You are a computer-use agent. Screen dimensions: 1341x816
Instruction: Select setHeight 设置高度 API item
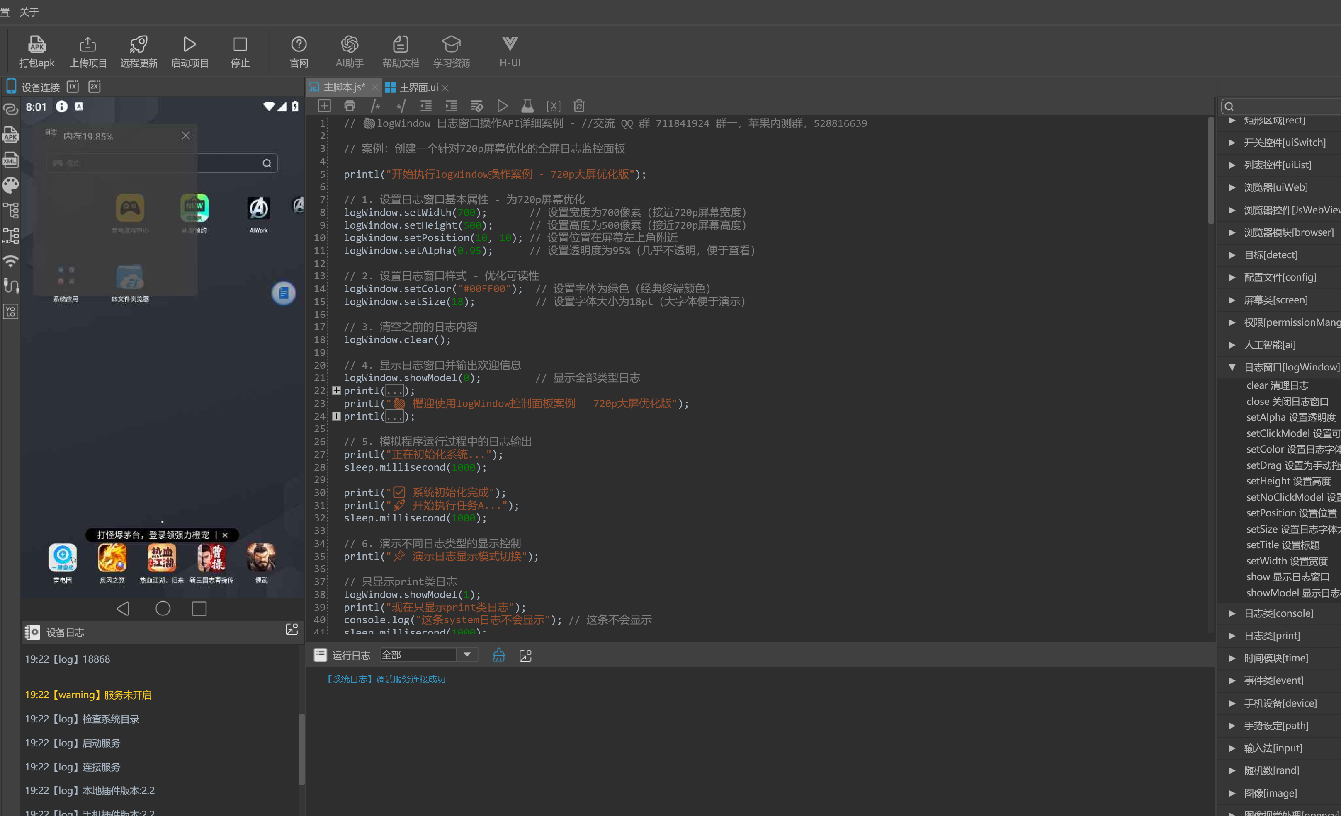pos(1288,481)
